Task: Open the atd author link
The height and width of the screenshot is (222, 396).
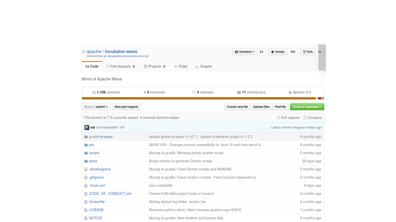Action: pos(93,128)
